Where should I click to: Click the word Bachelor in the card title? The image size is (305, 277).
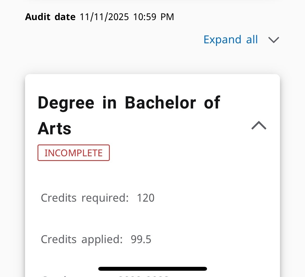click(x=160, y=103)
